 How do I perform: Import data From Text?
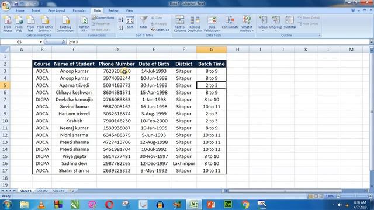pyautogui.click(x=30, y=24)
